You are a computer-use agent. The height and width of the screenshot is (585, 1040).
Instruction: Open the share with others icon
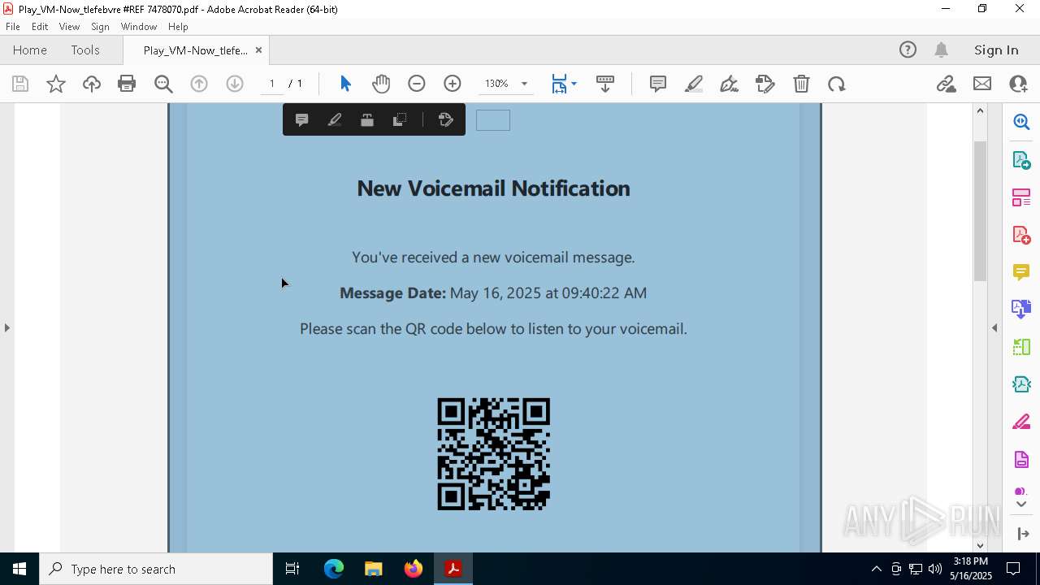coord(1018,84)
